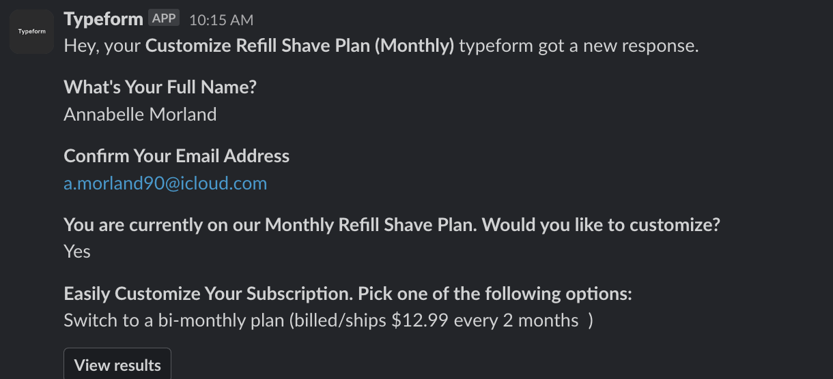The width and height of the screenshot is (833, 379).
Task: Click the "What's Your Full Name?" heading
Action: click(160, 87)
